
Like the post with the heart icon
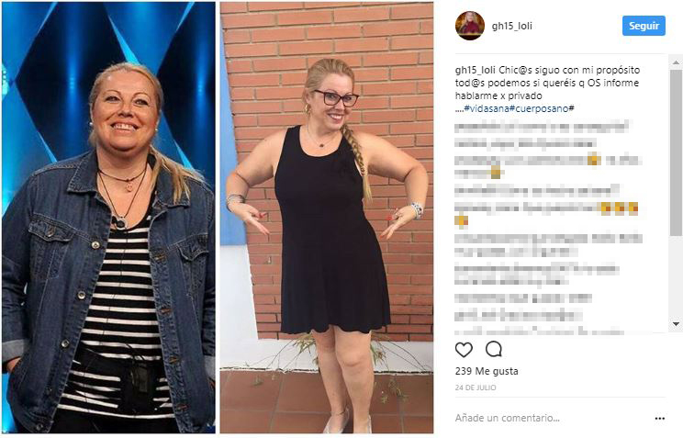464,350
